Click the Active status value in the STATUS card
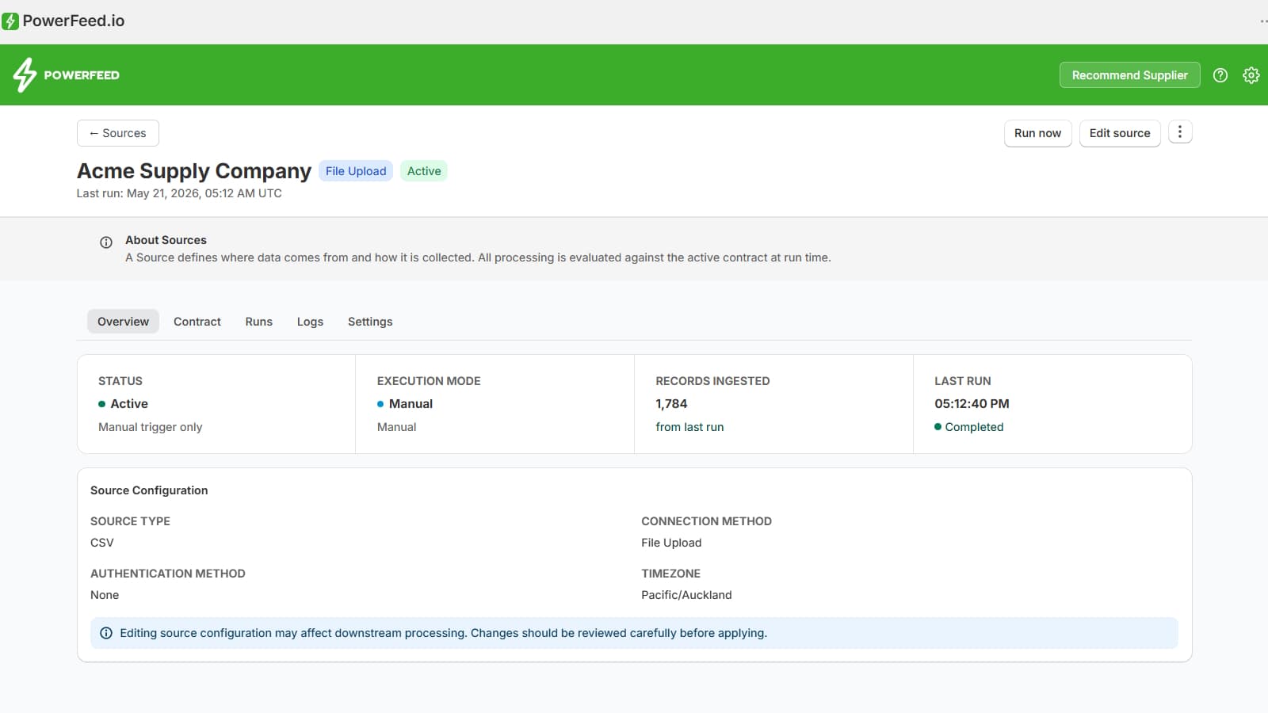Screen dimensions: 1268x713 click(x=129, y=404)
